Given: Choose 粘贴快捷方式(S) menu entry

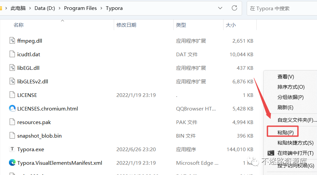Looking at the screenshot, I should point(295,143).
